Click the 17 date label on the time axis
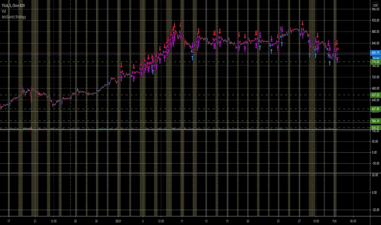This screenshot has width=381, height=225. point(9,221)
